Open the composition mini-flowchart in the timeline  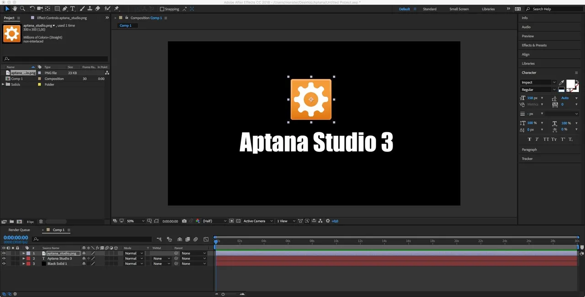[x=159, y=239]
